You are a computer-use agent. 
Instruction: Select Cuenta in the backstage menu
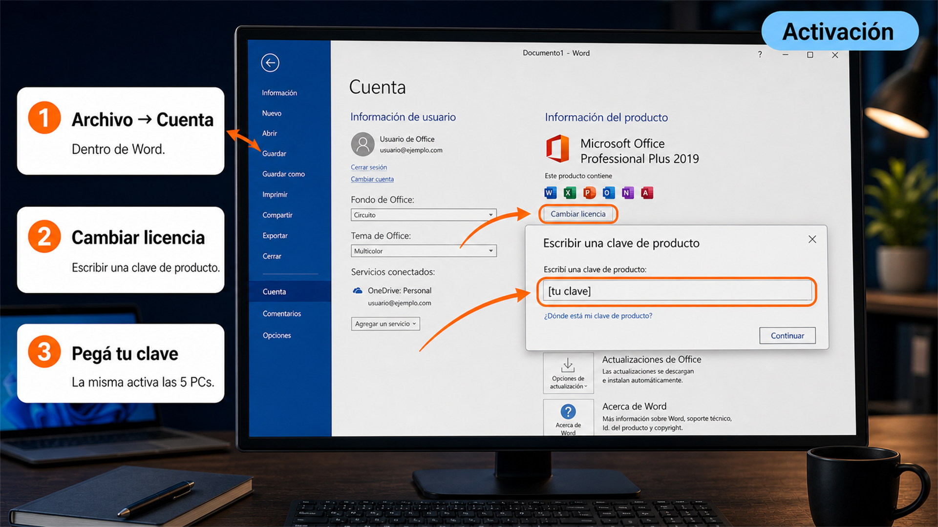point(290,292)
